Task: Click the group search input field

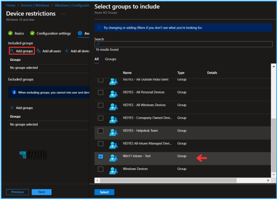Action: [x=183, y=44]
